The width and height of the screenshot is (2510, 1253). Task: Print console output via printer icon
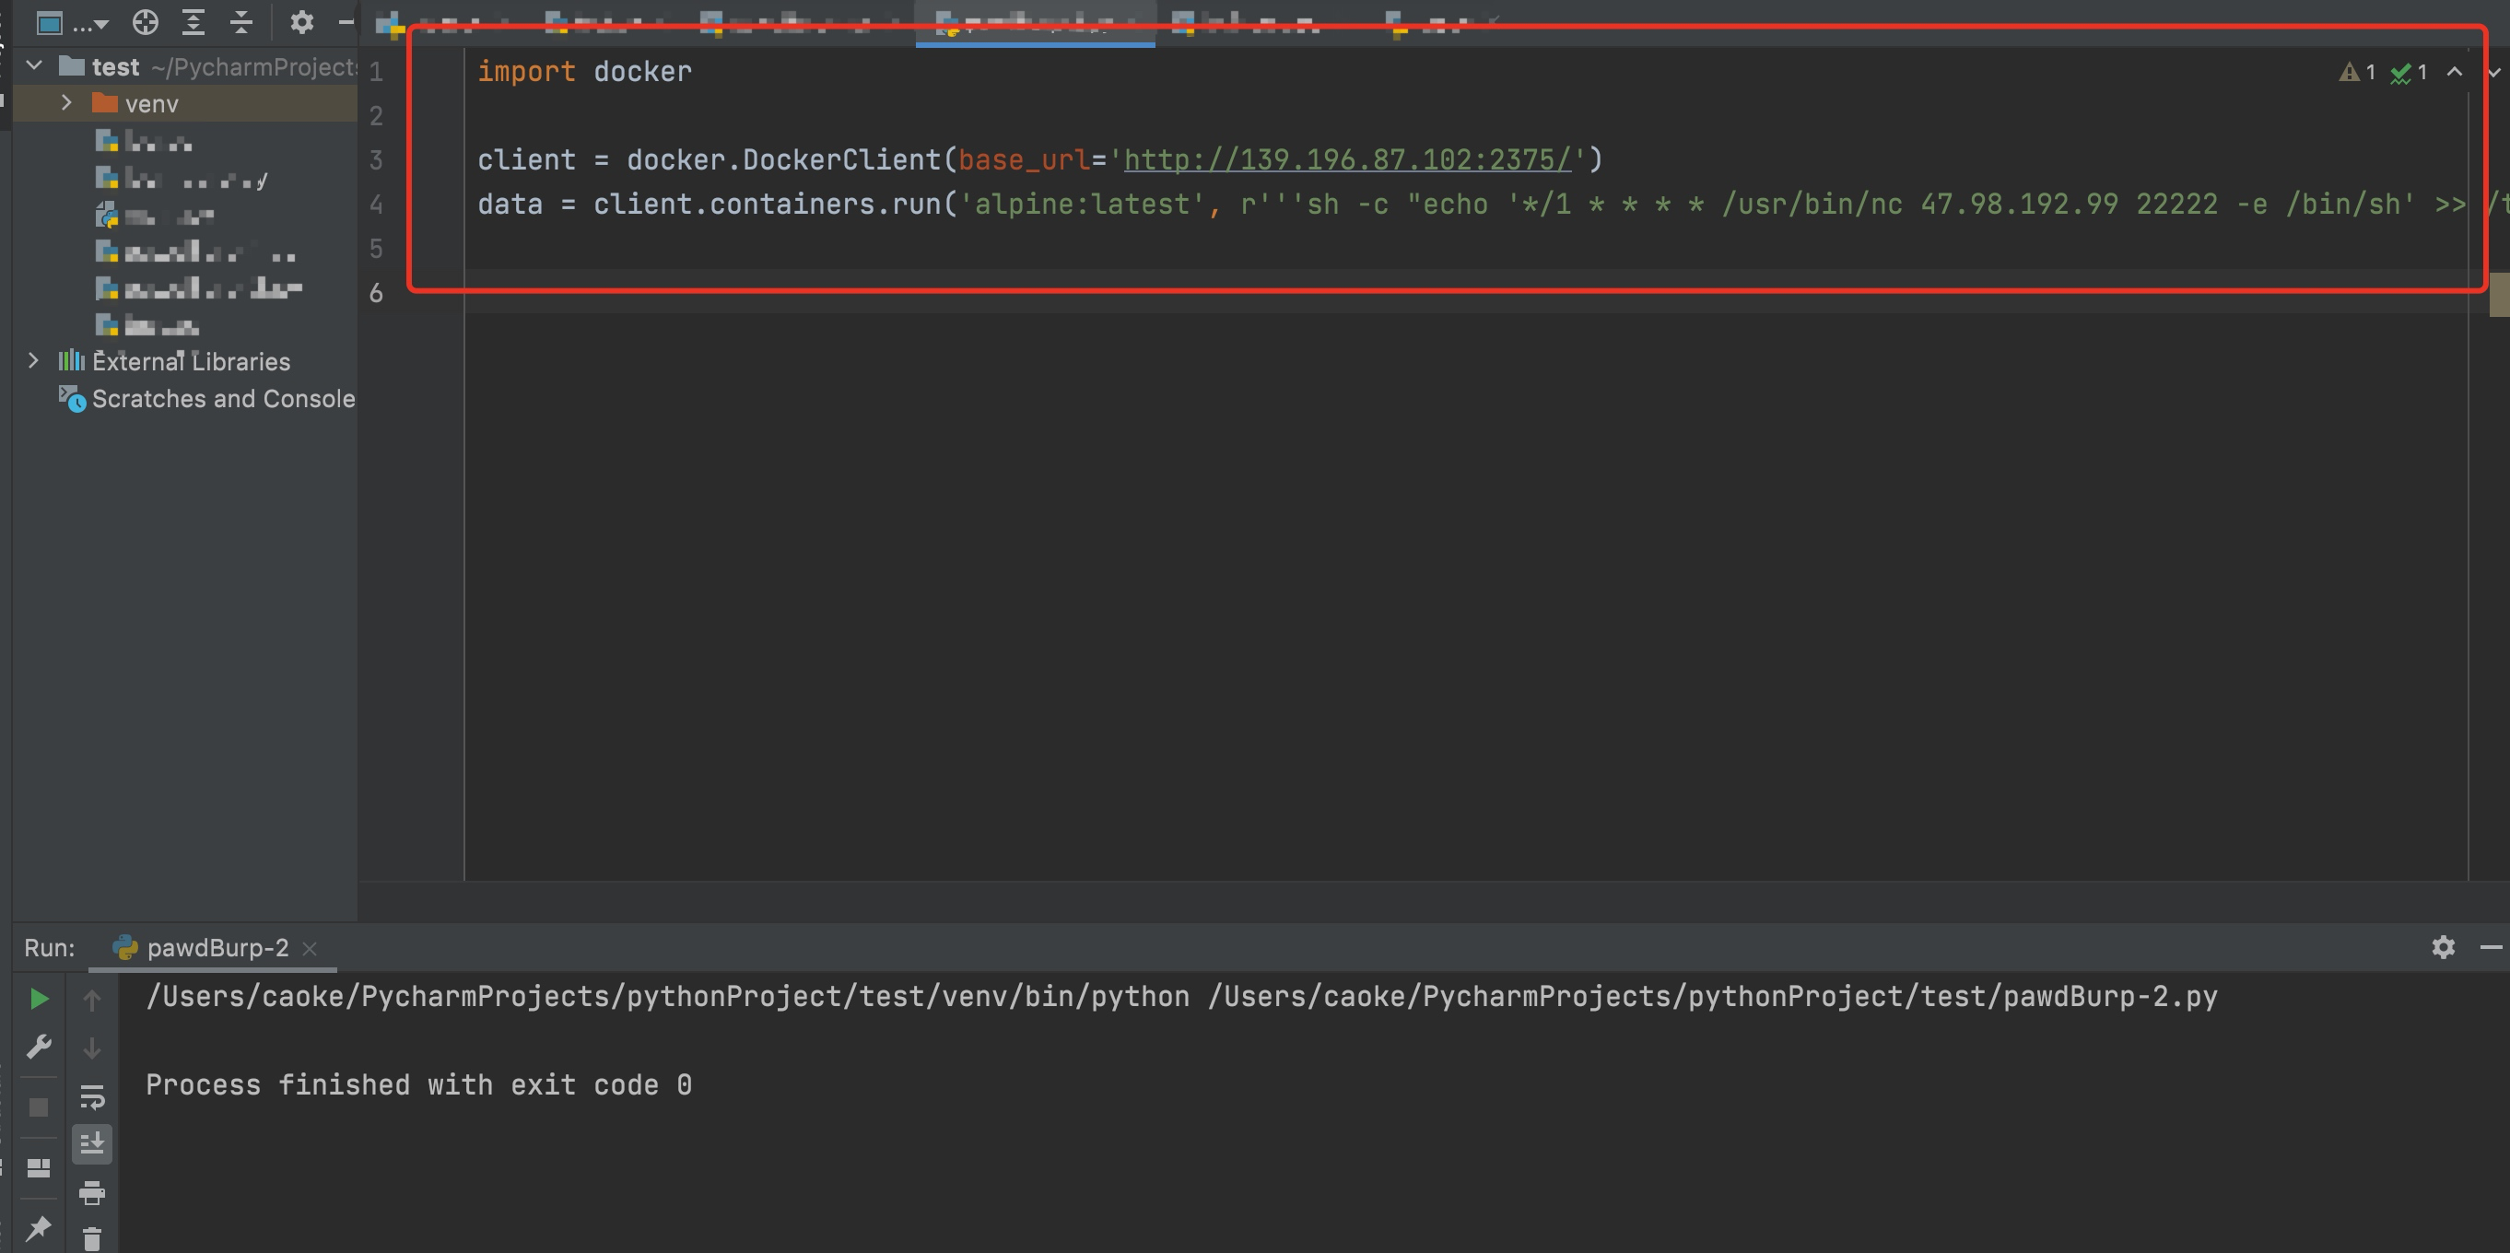coord(92,1193)
